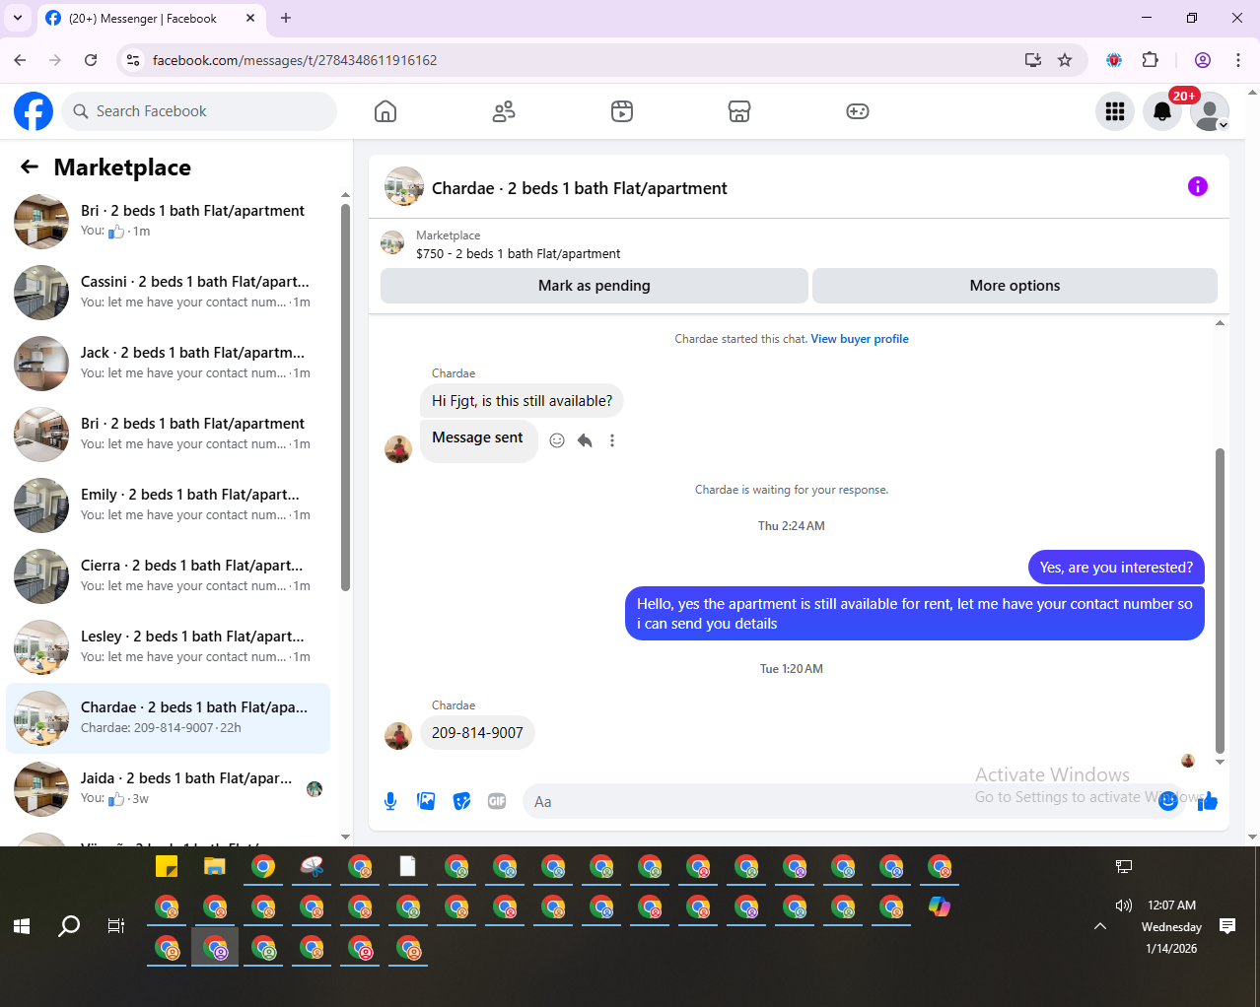Viewport: 1260px width, 1007px height.
Task: Open Jack 2 beds conversation
Action: pyautogui.click(x=169, y=363)
